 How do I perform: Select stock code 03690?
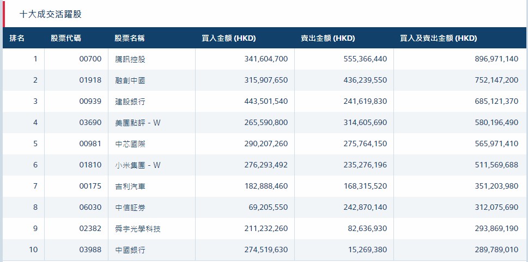90,123
